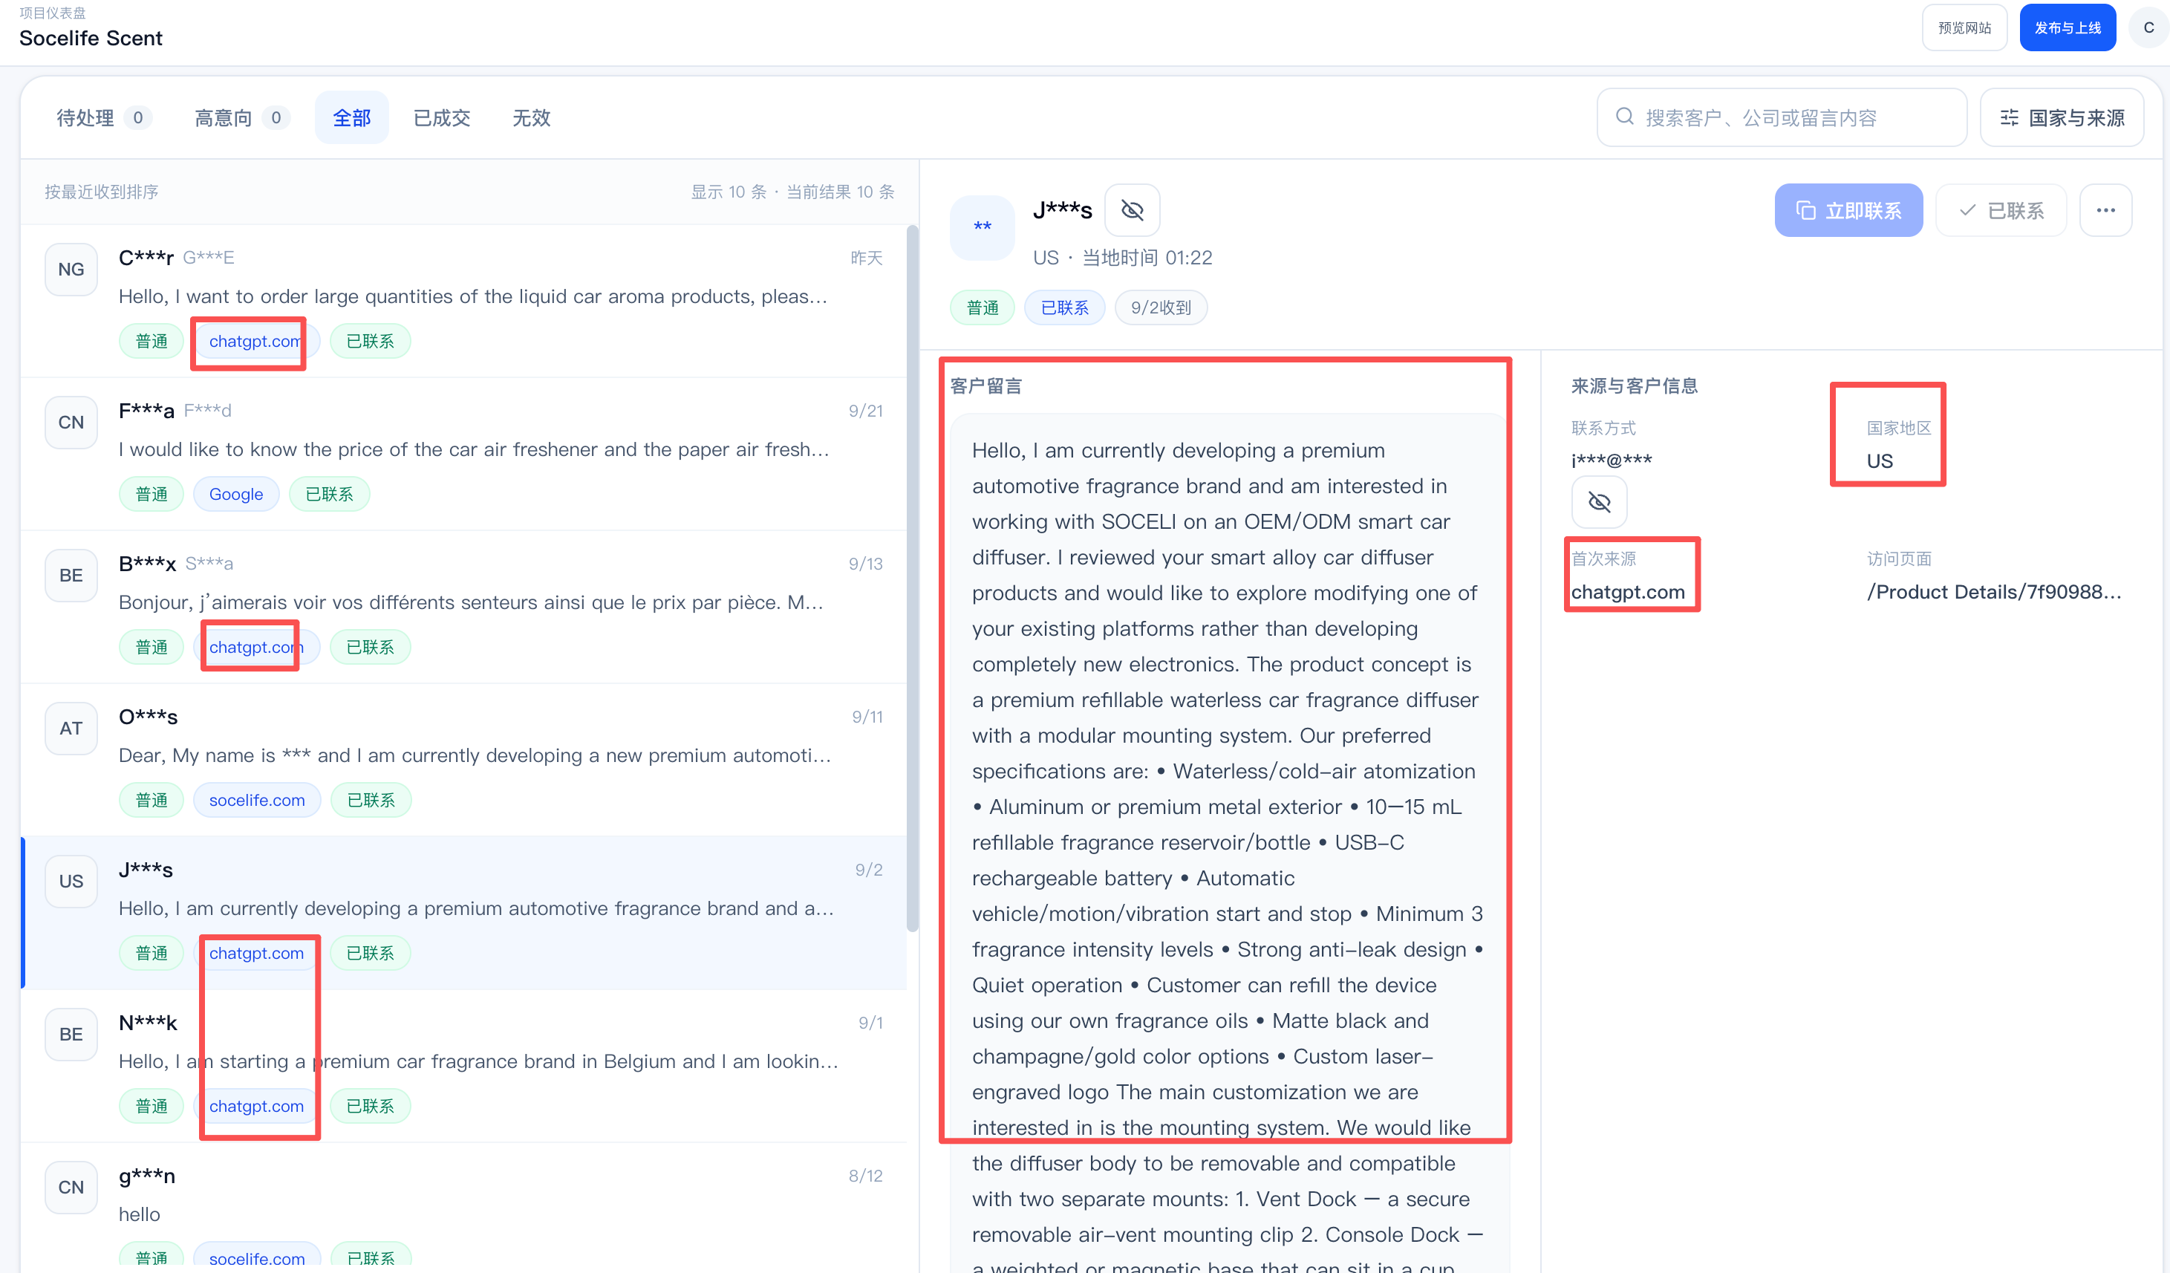Mark lead as contacted with 已联系 button

[x=2001, y=210]
